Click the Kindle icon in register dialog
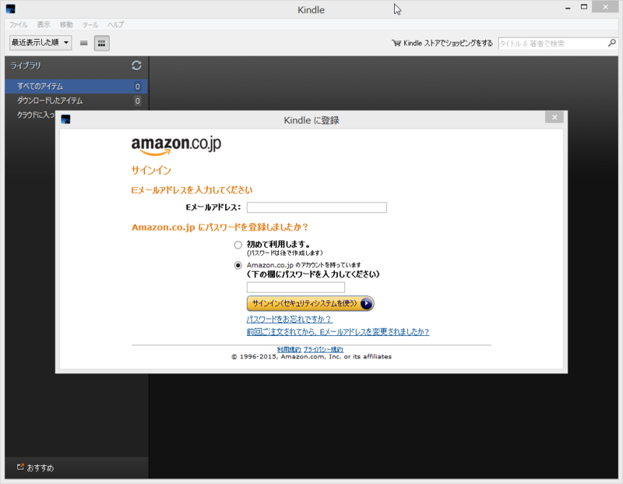 66,119
